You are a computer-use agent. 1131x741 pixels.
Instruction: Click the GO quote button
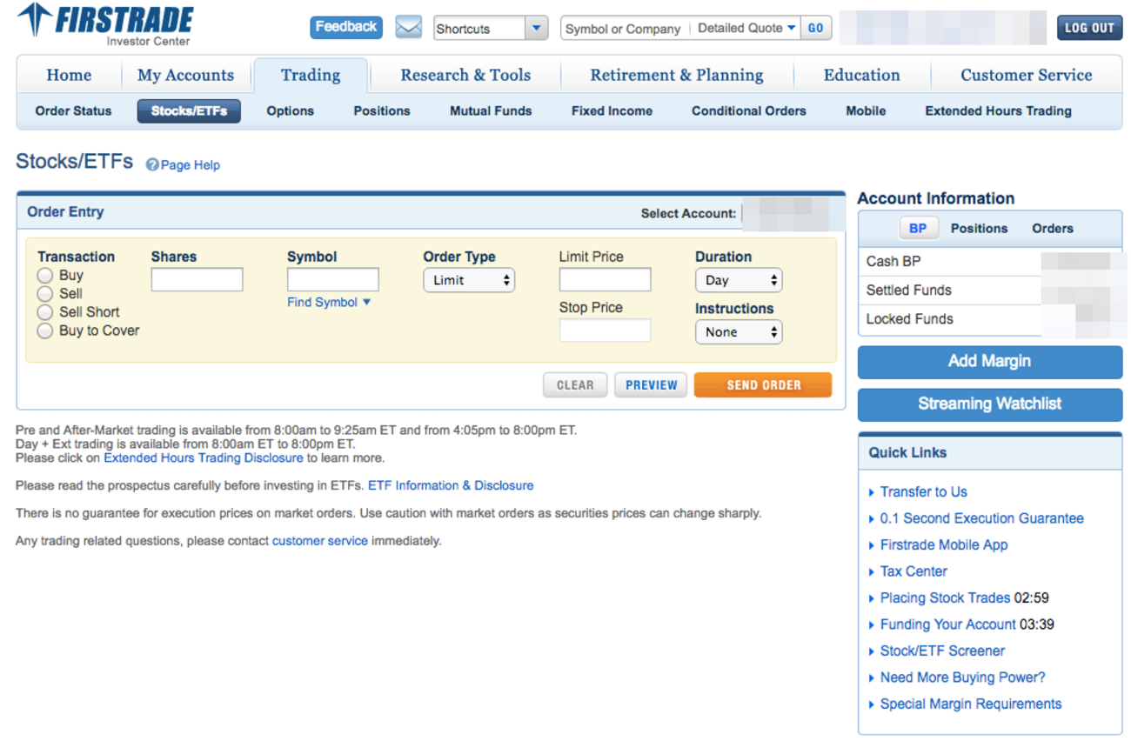[x=815, y=28]
